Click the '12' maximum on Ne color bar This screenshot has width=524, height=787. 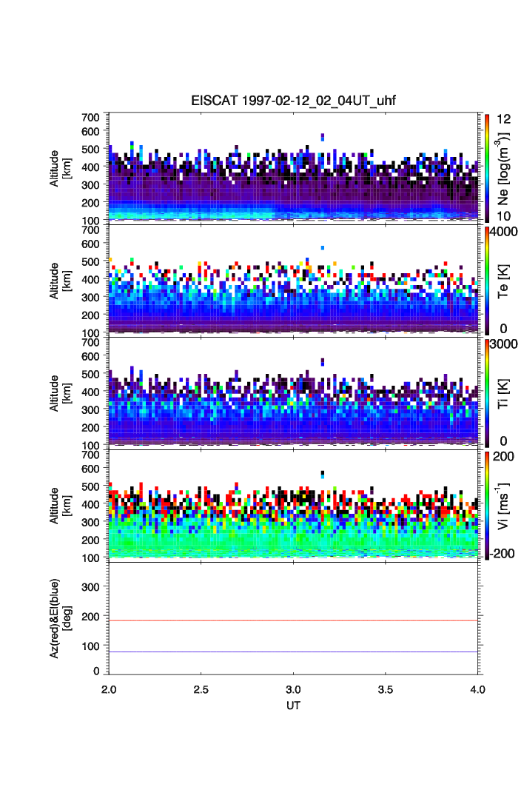503,119
